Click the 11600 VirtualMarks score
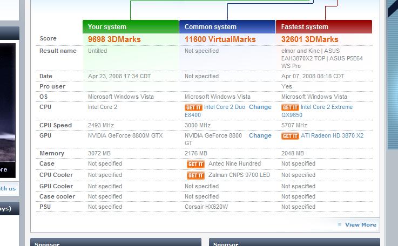 pyautogui.click(x=220, y=39)
